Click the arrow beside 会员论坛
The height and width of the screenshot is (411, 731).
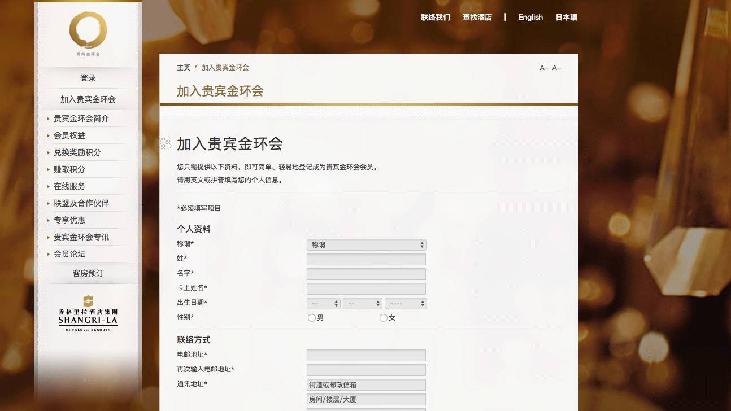[49, 254]
